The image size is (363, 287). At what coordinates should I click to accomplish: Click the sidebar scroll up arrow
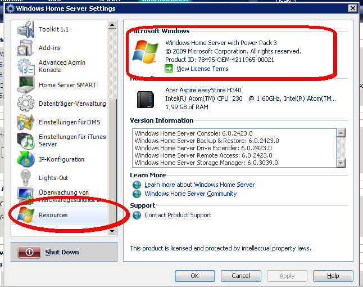[x=112, y=25]
